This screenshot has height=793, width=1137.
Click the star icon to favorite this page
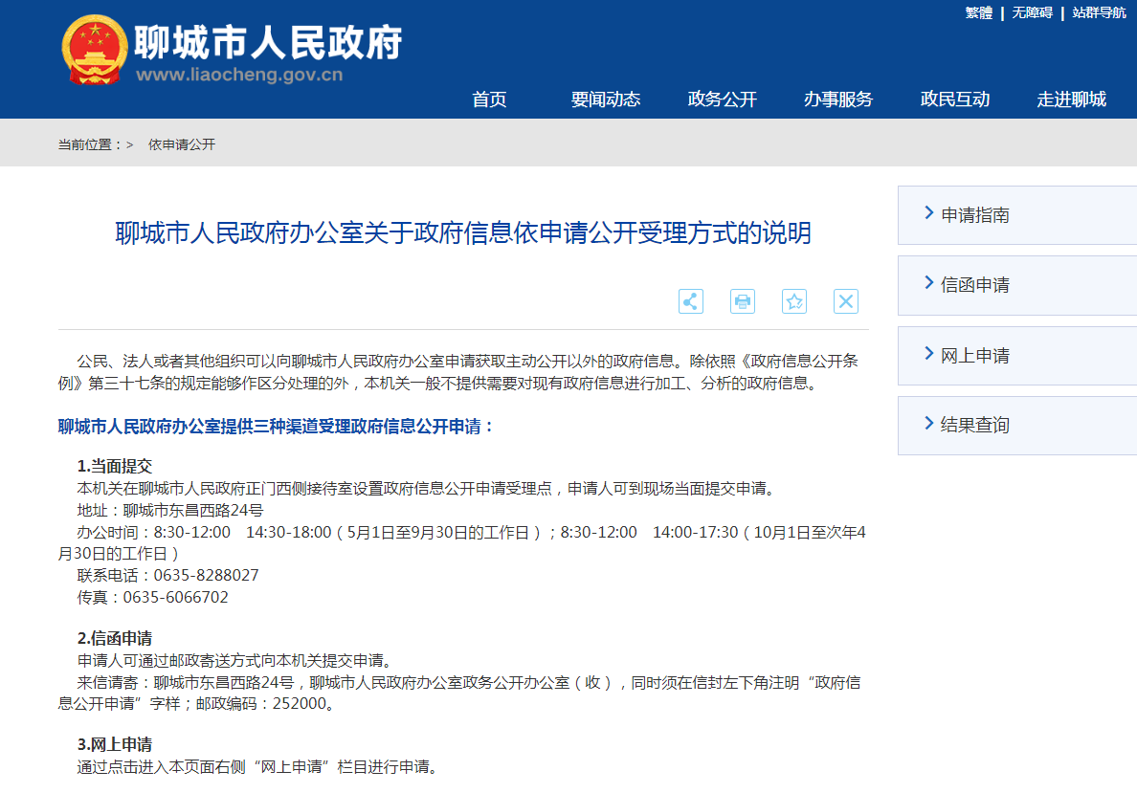coord(794,300)
